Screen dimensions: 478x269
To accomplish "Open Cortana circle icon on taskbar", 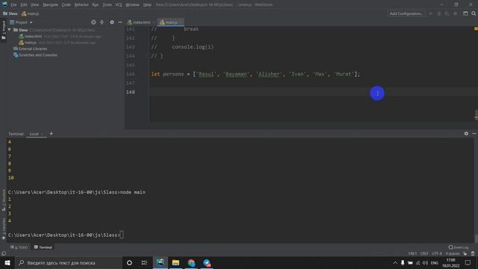I will [x=129, y=262].
